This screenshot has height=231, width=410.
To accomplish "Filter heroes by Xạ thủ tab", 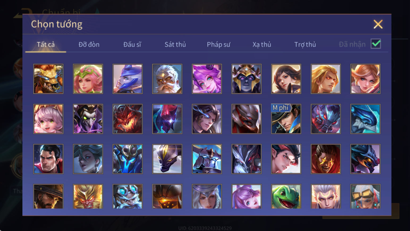I will pyautogui.click(x=262, y=44).
